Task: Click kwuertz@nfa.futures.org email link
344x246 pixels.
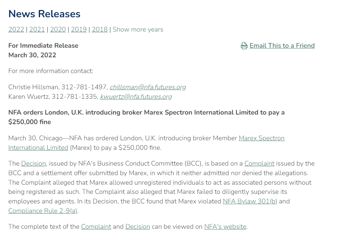Action: (136, 97)
